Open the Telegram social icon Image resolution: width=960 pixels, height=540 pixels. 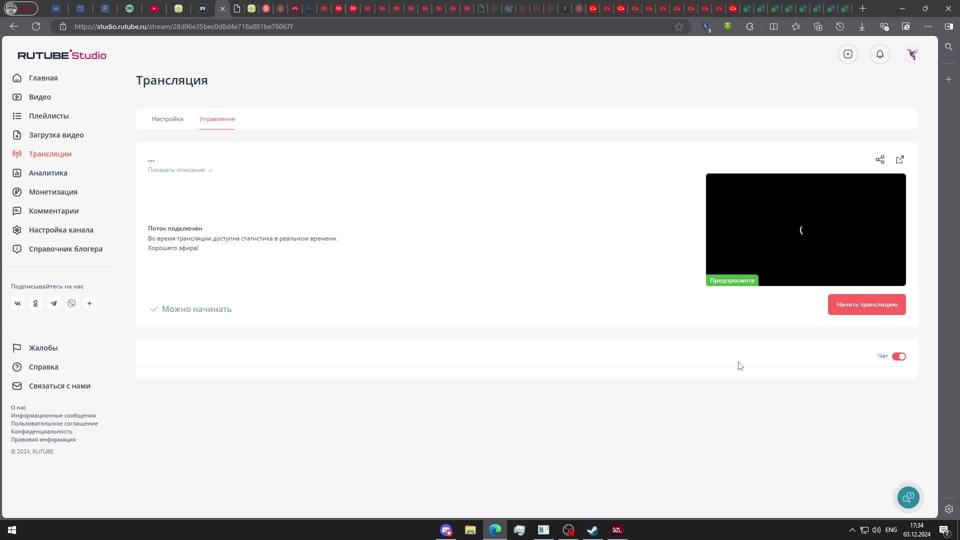[53, 303]
